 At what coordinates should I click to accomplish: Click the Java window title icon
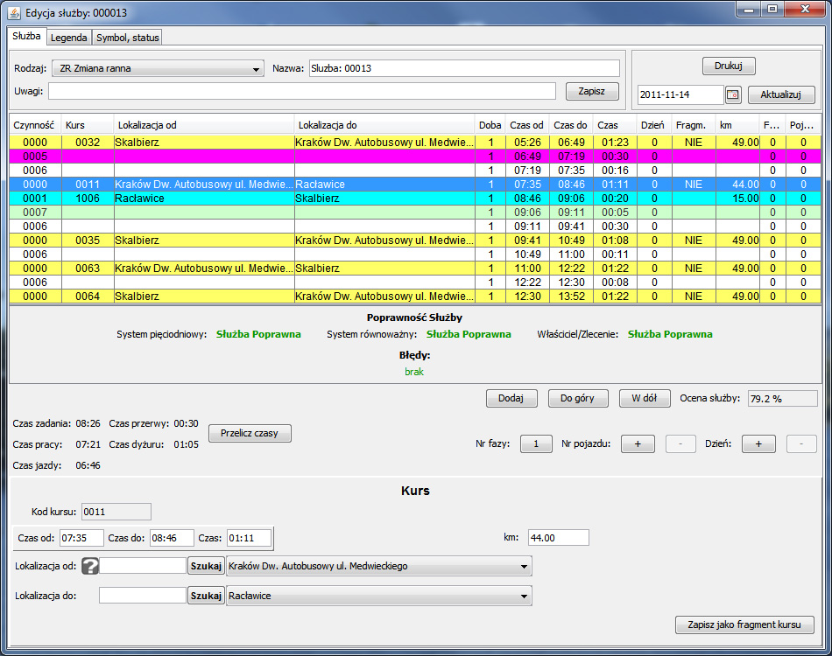coord(14,13)
